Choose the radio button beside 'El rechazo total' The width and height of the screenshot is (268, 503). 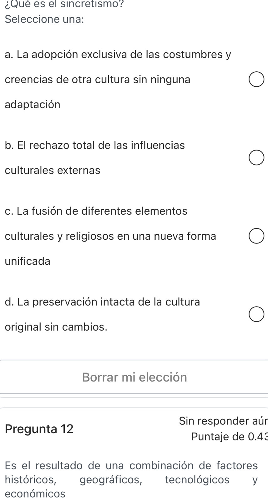click(256, 158)
